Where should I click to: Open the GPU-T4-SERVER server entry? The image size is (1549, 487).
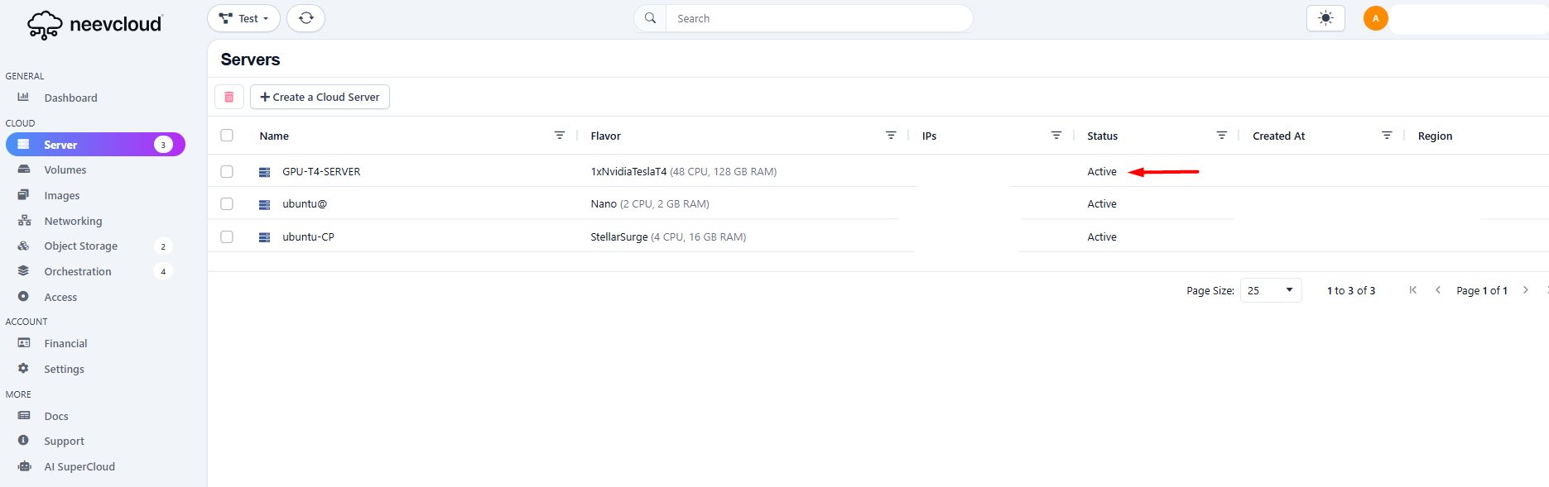click(x=321, y=172)
